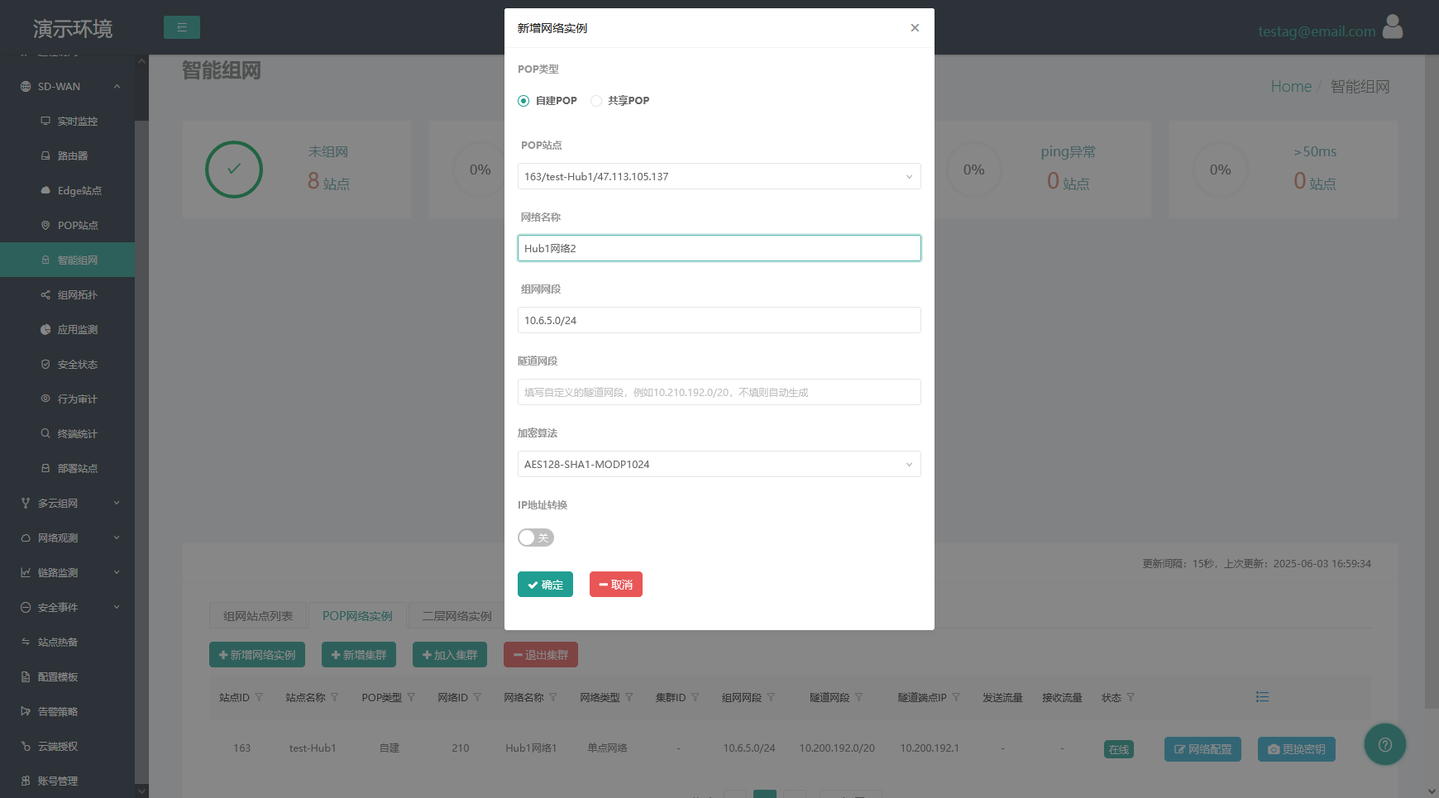Click the 退出集群 button
Image resolution: width=1439 pixels, height=798 pixels.
coord(541,655)
